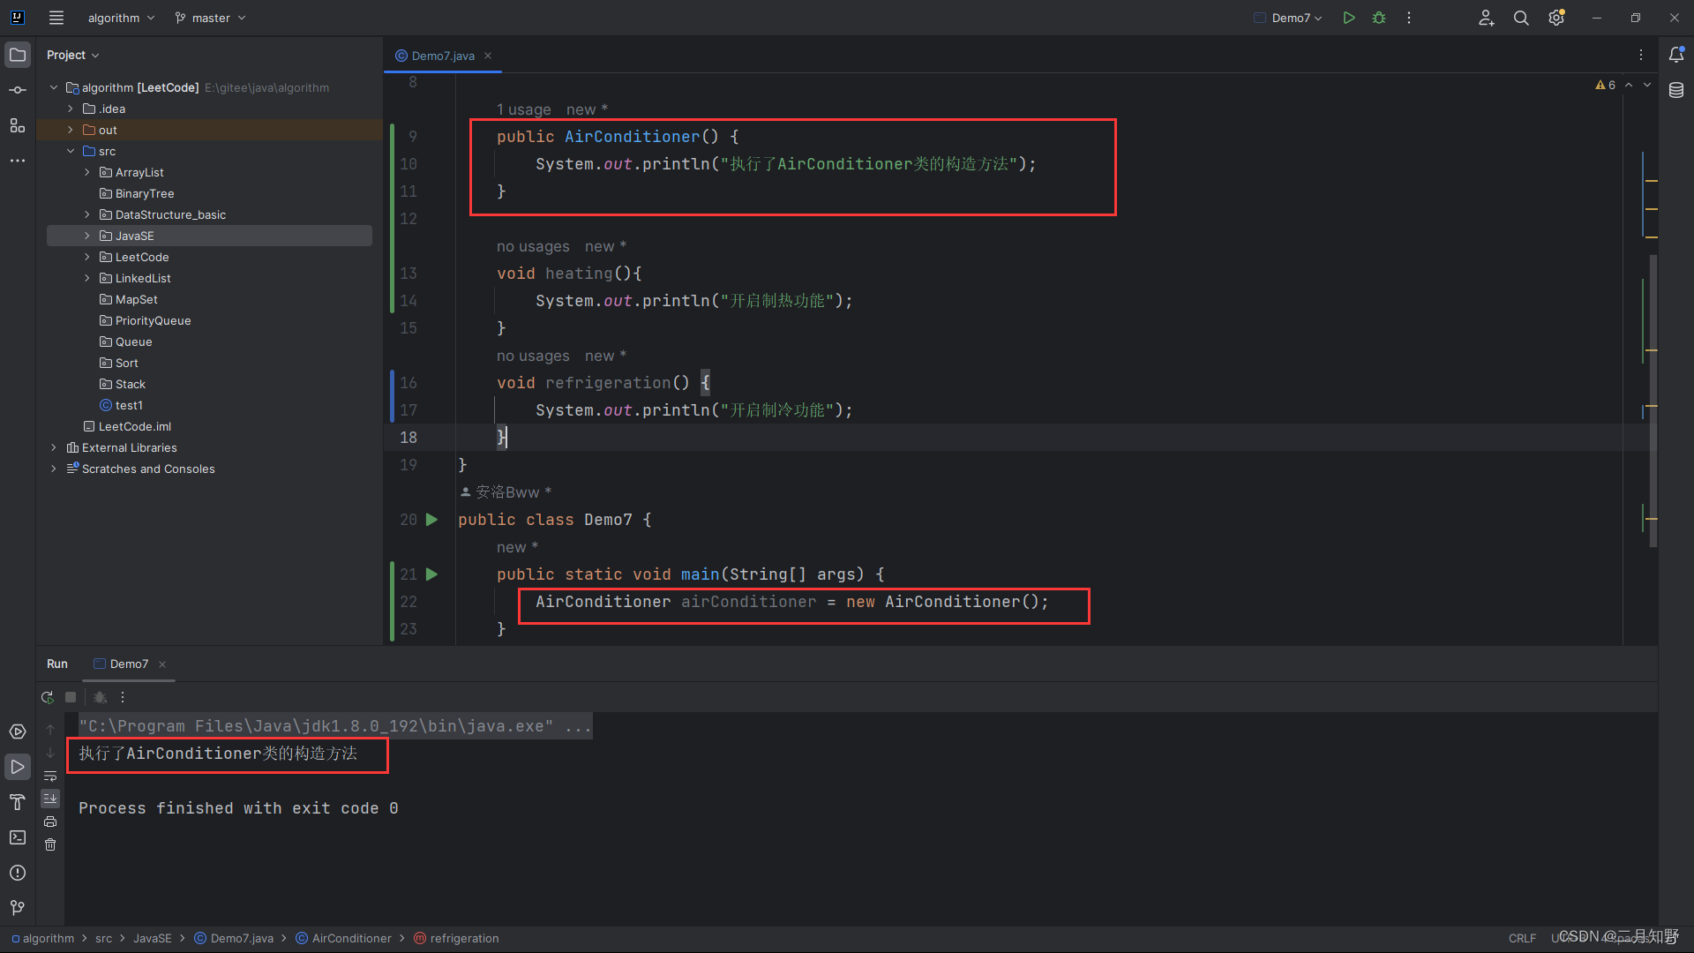Viewport: 1694px width, 953px height.
Task: Click the Settings gear icon in toolbar
Action: pos(1555,18)
